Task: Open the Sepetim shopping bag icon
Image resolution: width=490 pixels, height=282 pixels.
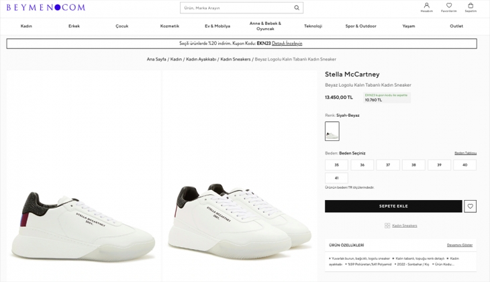Action: 471,7
